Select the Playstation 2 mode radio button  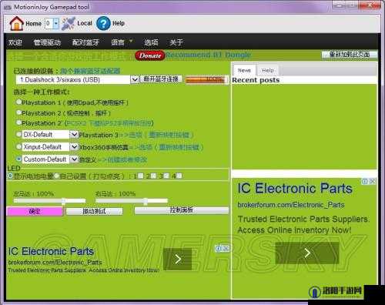coord(18,112)
